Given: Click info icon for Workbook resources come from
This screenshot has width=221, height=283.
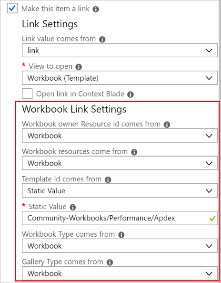Looking at the screenshot, I should coord(134,152).
